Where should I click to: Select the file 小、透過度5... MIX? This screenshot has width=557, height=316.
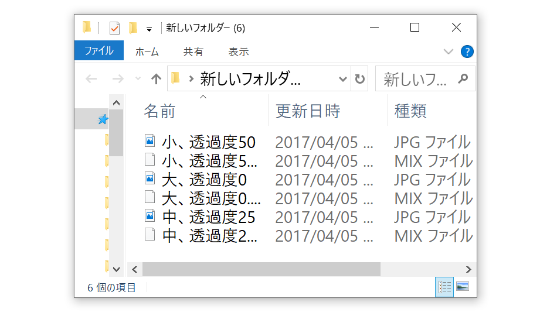[x=209, y=162]
